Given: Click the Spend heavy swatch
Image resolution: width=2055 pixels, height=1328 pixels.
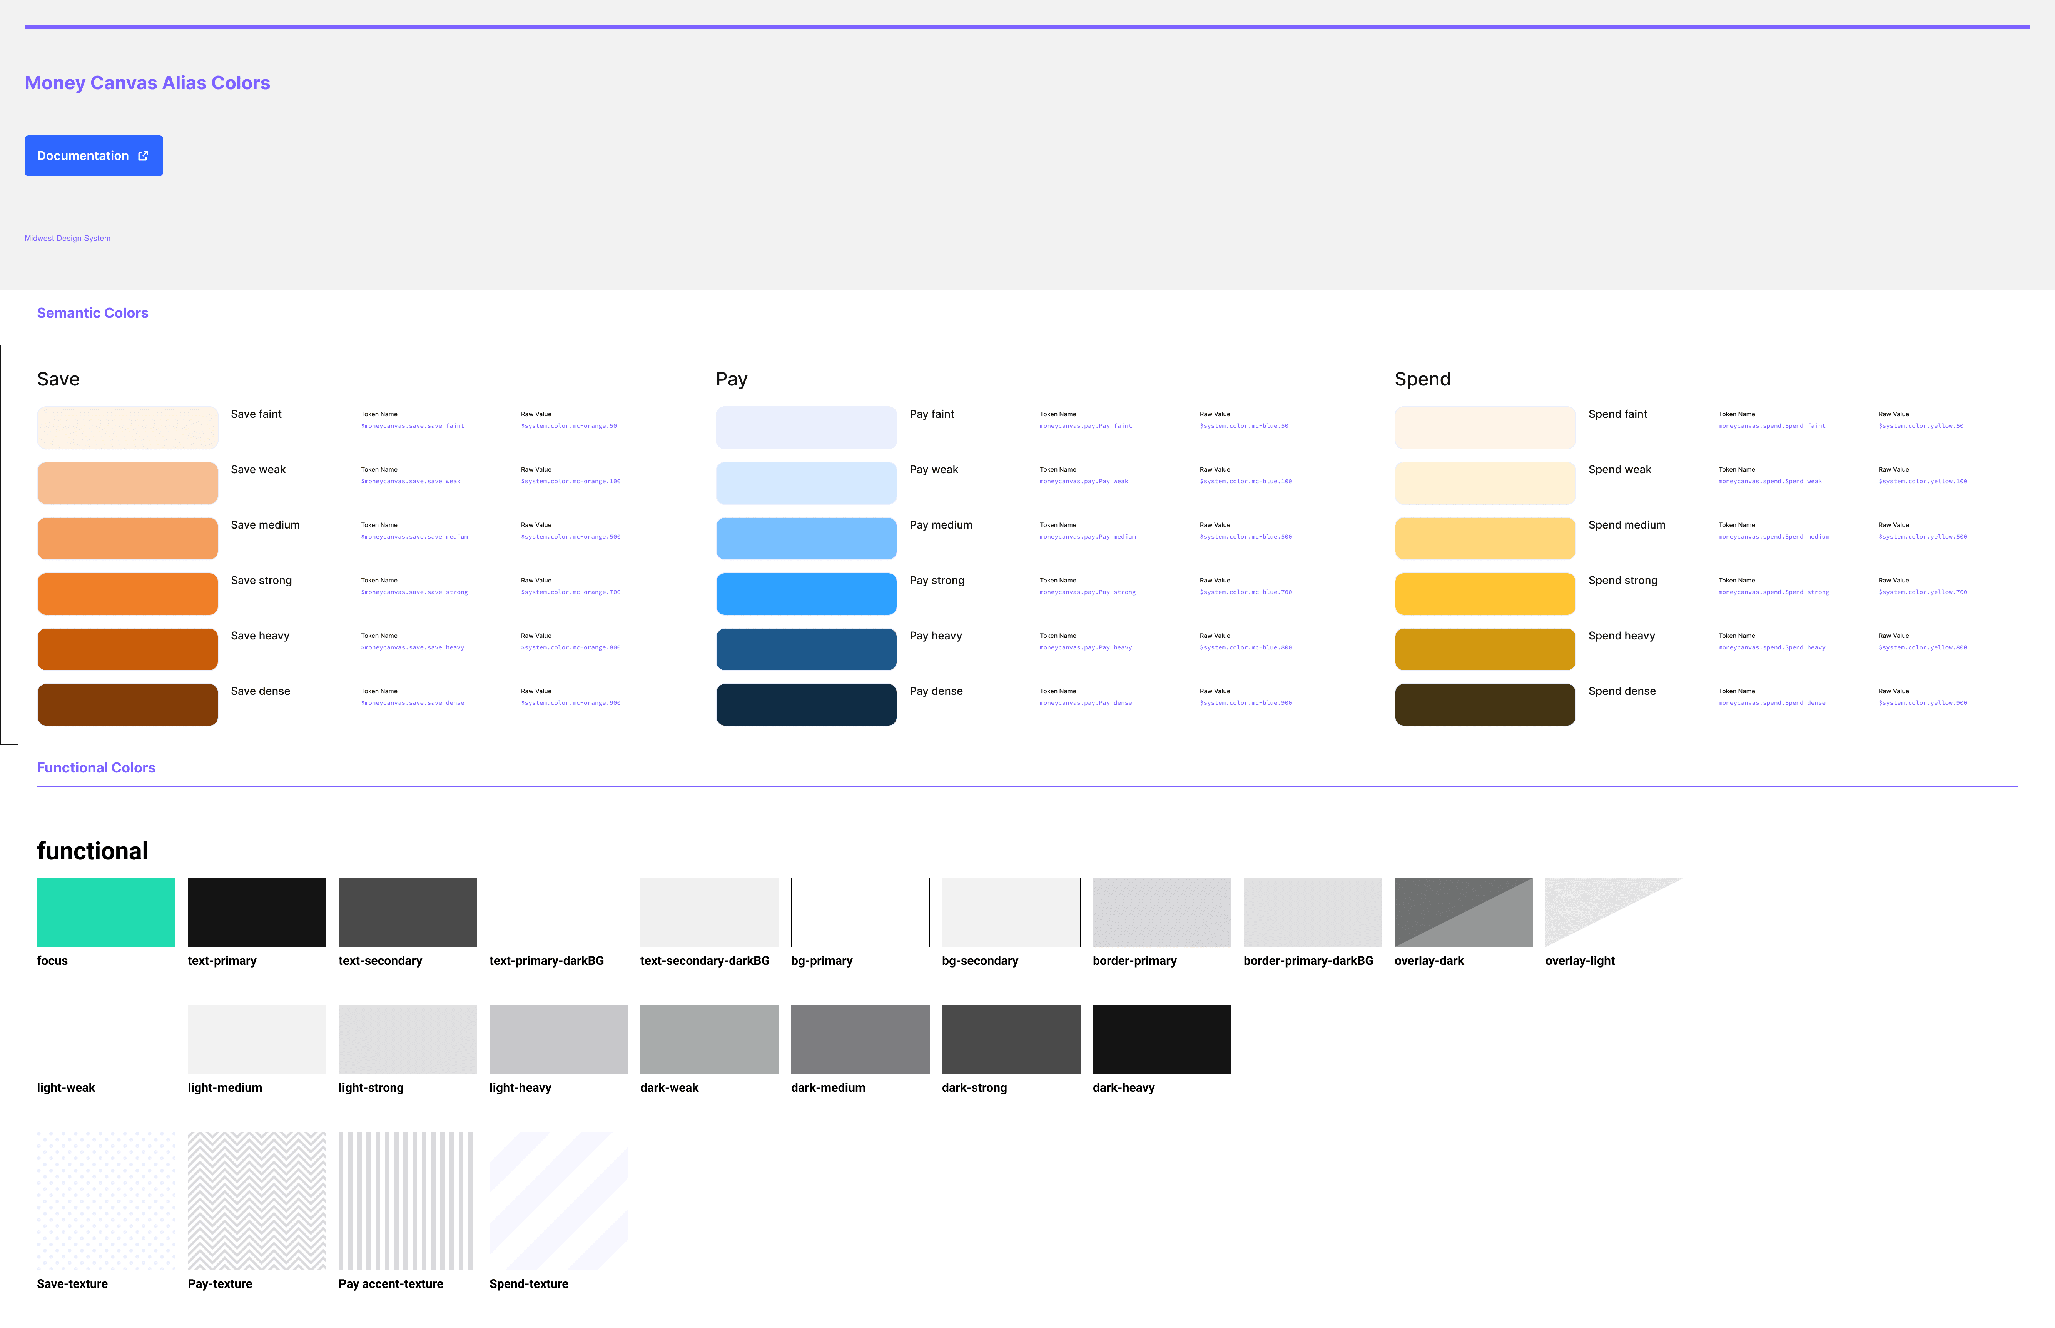Looking at the screenshot, I should 1485,649.
